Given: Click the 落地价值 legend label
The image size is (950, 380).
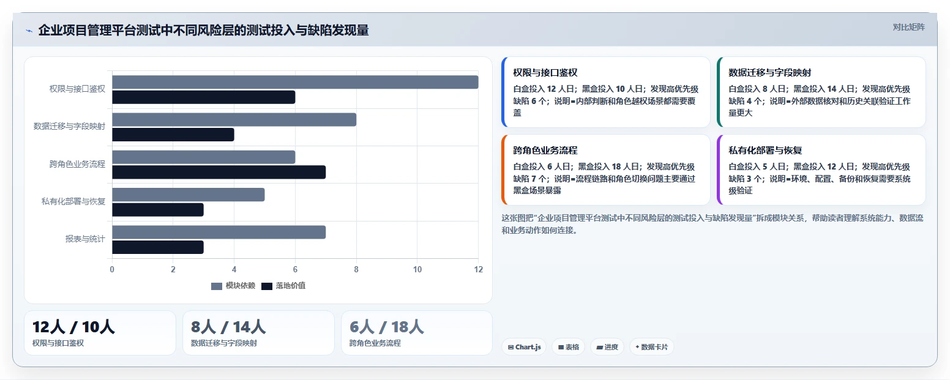Looking at the screenshot, I should click(291, 286).
